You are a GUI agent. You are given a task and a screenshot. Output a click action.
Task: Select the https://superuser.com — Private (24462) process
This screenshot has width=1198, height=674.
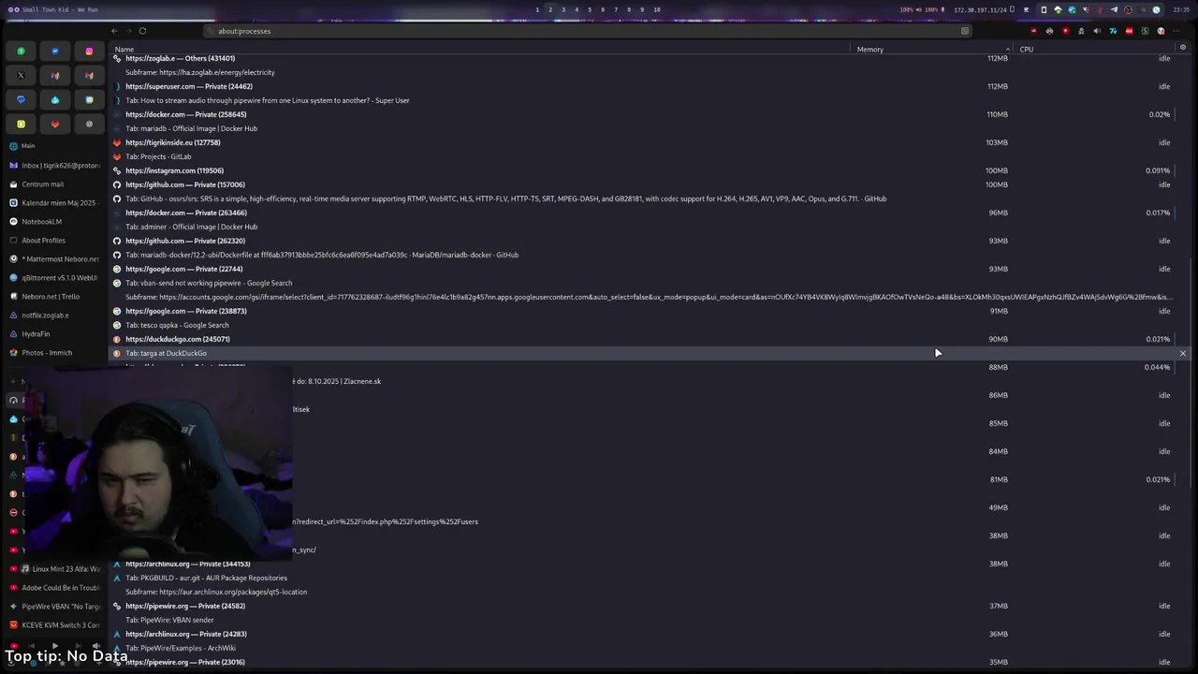tap(649, 86)
